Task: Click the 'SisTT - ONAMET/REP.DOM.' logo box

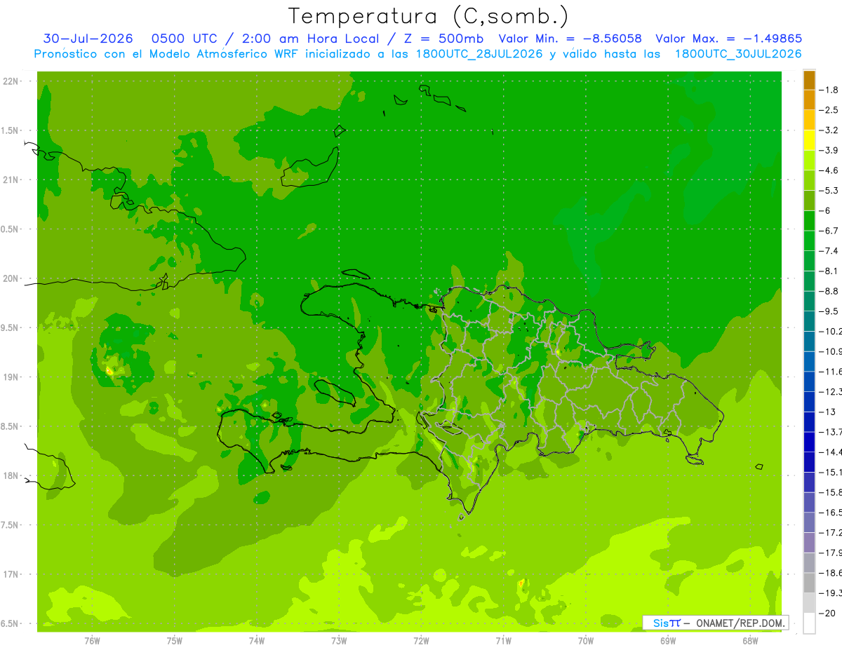Action: point(716,623)
